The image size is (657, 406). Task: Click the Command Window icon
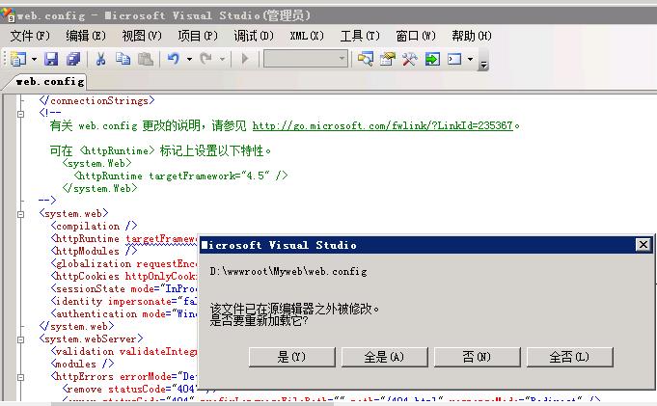[x=454, y=59]
